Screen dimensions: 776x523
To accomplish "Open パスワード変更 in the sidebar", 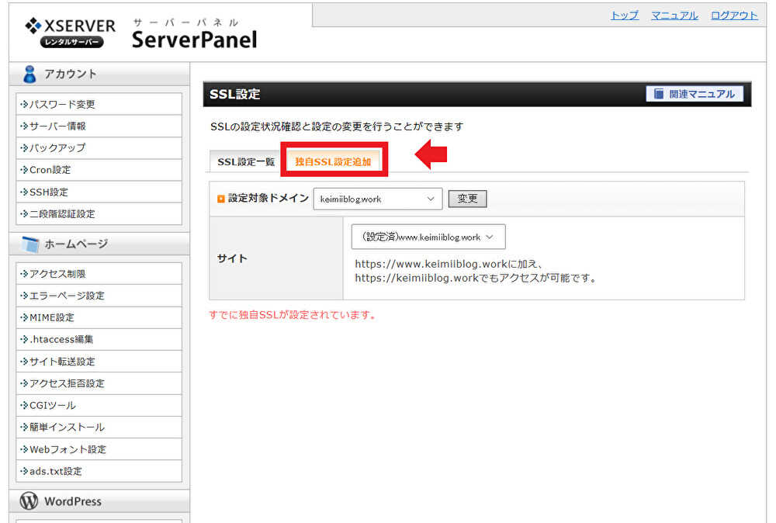I will 62,104.
